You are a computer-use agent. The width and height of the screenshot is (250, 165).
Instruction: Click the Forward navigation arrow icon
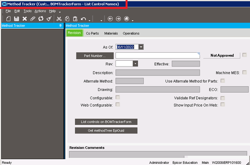coord(118,19)
